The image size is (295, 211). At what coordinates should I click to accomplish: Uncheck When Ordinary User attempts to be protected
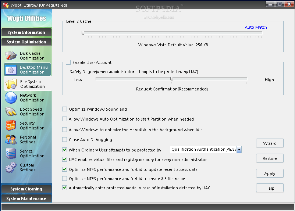click(64, 150)
